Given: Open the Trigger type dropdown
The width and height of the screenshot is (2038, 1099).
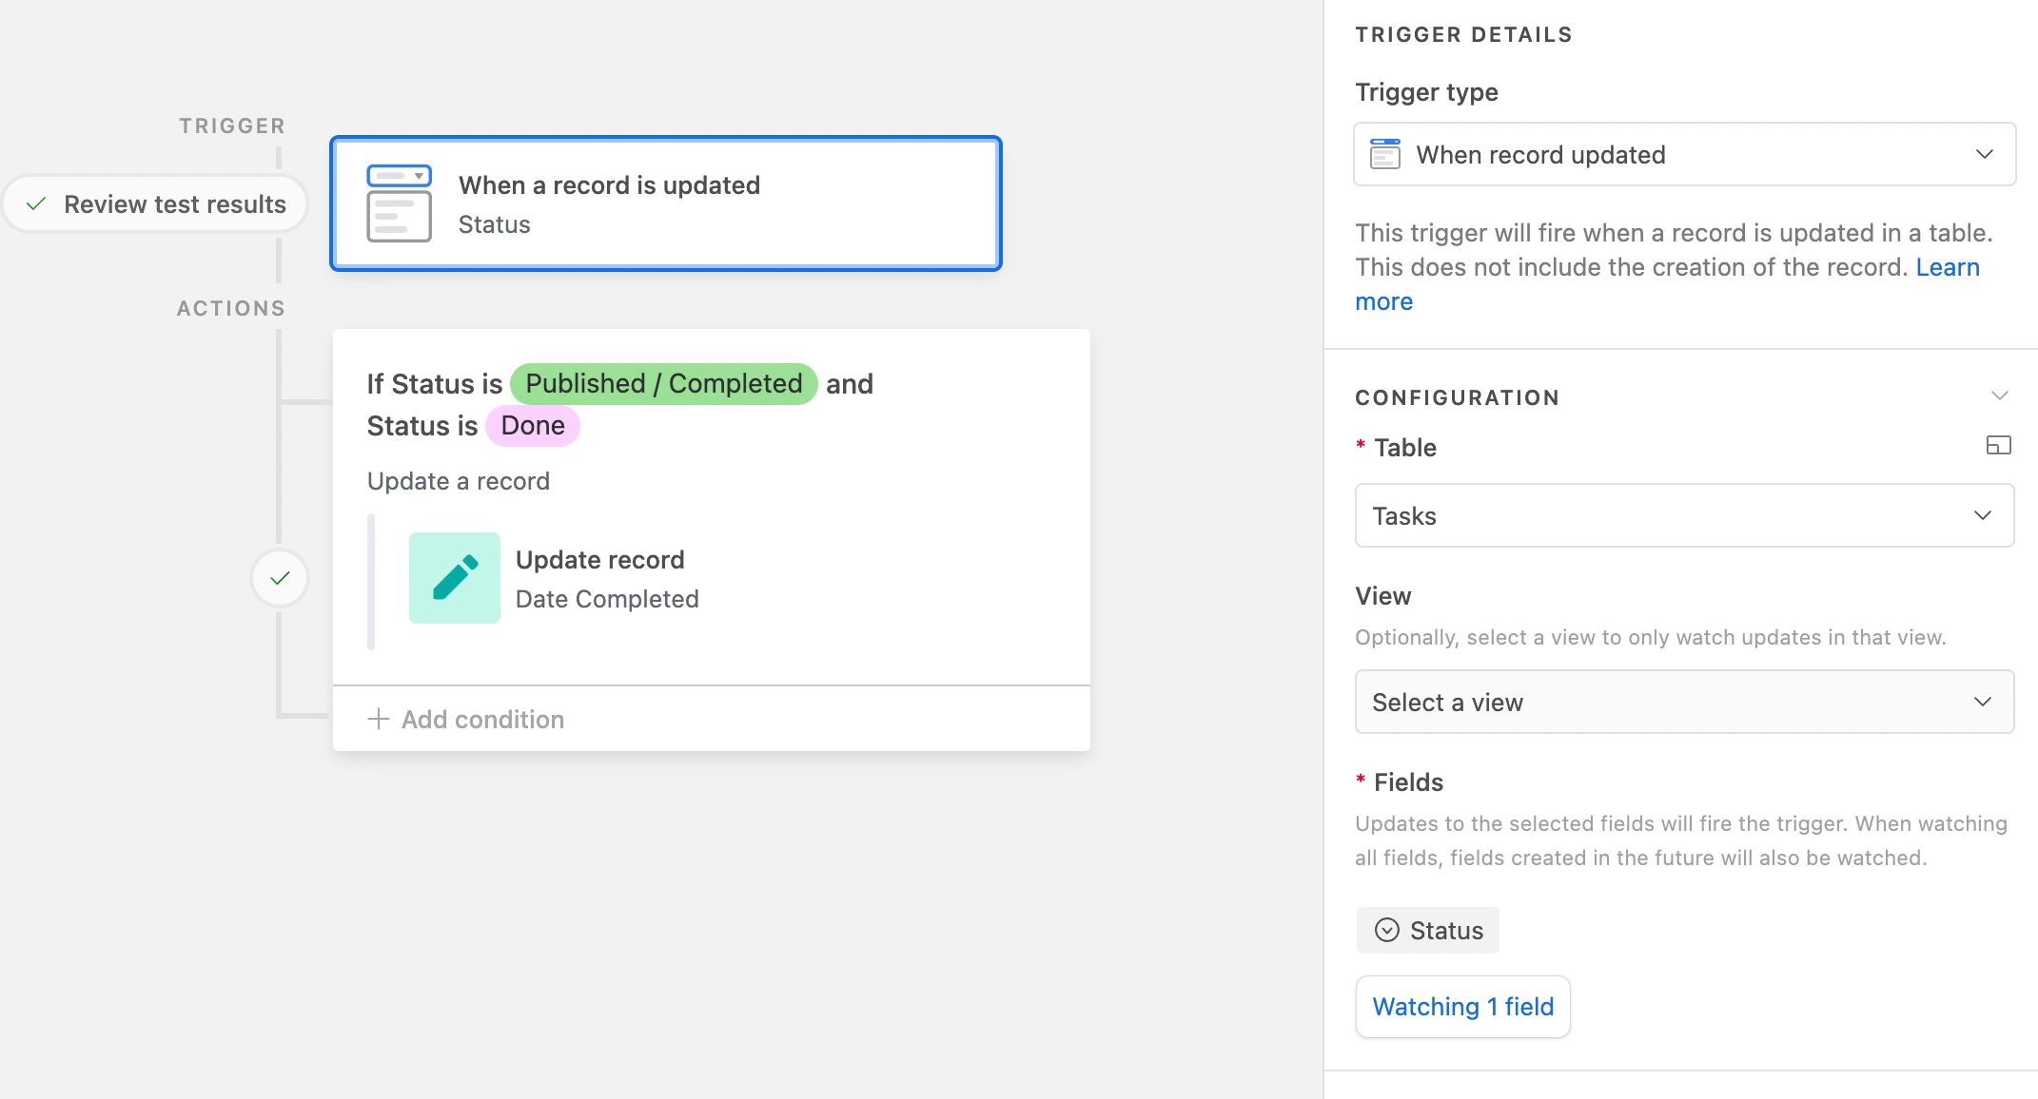Looking at the screenshot, I should [1684, 154].
